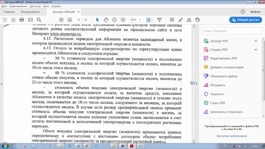This screenshot has width=265, height=149.
Task: Open the Файл menu
Action: [4, 6]
